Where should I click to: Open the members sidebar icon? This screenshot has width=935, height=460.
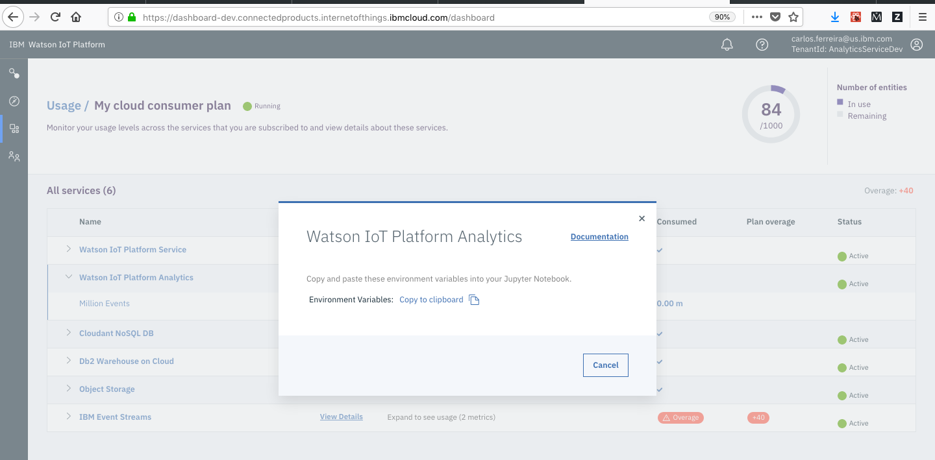(x=14, y=156)
